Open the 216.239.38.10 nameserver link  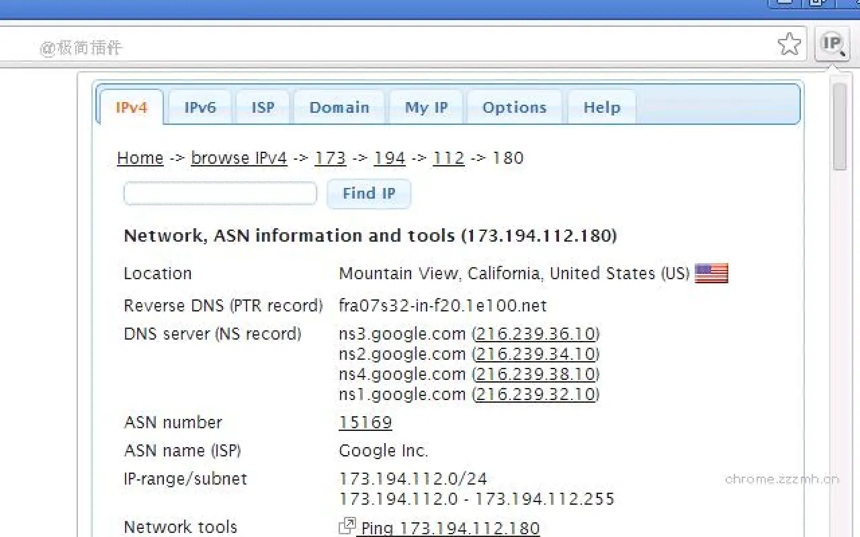click(535, 374)
